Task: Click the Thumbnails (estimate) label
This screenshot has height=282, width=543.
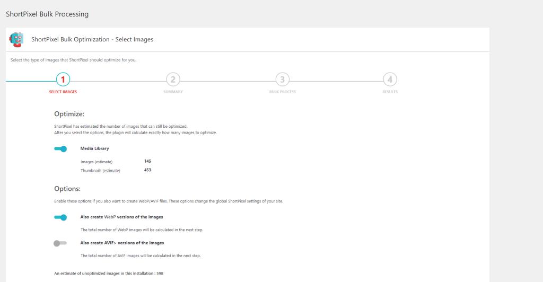Action: coord(100,171)
